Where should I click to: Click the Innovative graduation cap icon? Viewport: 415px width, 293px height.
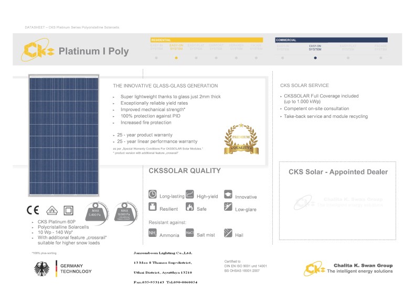228,194
